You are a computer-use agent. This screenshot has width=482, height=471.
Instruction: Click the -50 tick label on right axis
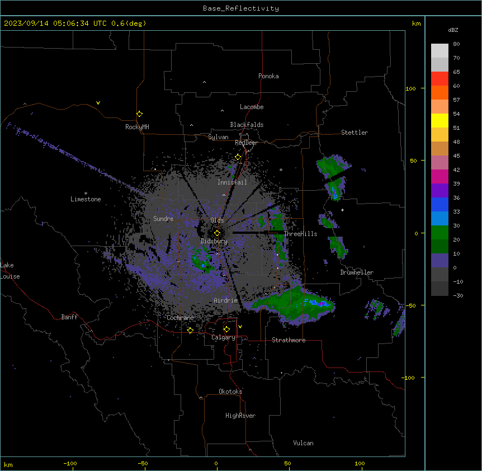(410, 305)
